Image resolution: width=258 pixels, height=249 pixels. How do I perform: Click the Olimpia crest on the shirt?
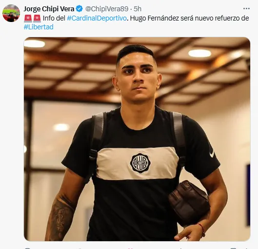click(140, 163)
